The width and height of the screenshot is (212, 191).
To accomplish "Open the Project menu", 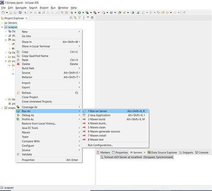I will point(44,8).
